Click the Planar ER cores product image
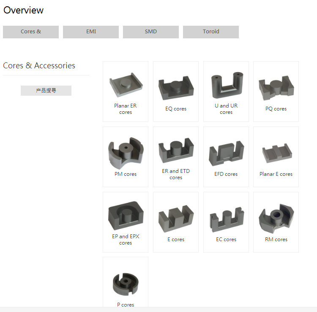Viewport: 317px width, 312px height. point(126,86)
